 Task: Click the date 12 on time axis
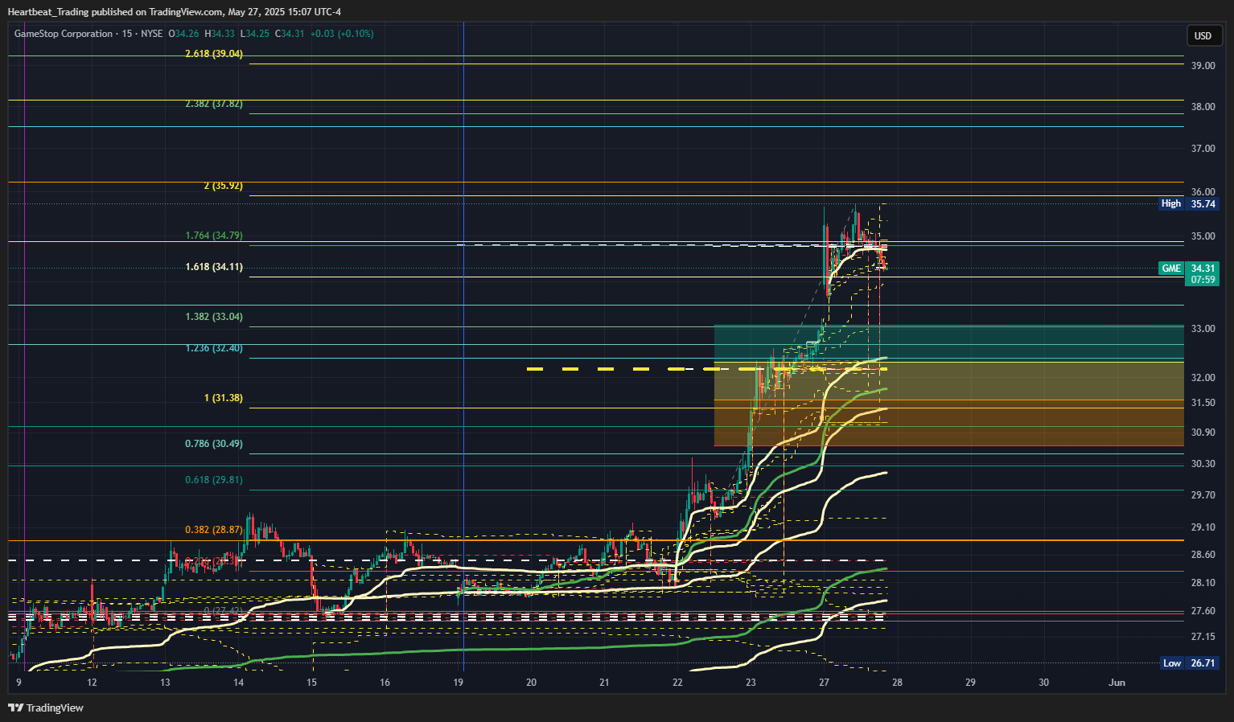tap(92, 683)
